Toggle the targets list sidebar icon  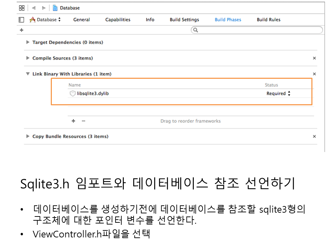point(22,20)
